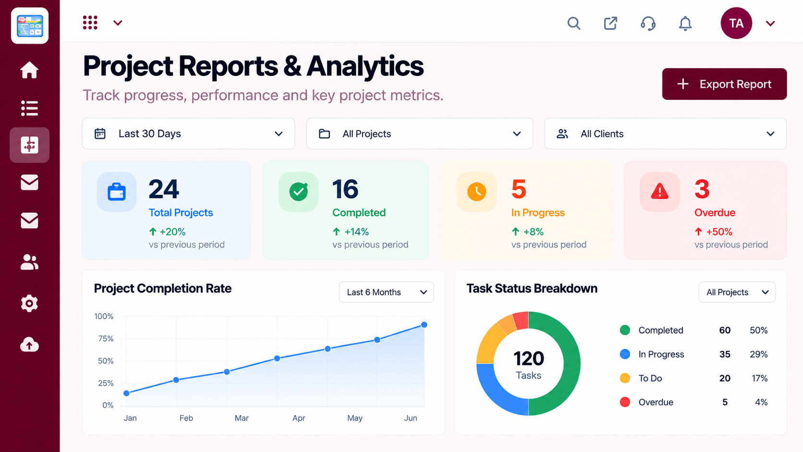Open the notifications bell icon
Viewport: 803px width, 452px height.
point(685,23)
